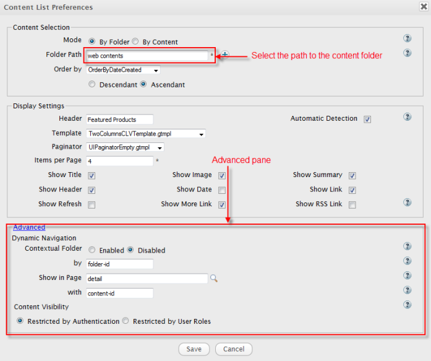Select Descendant sort order

point(92,84)
